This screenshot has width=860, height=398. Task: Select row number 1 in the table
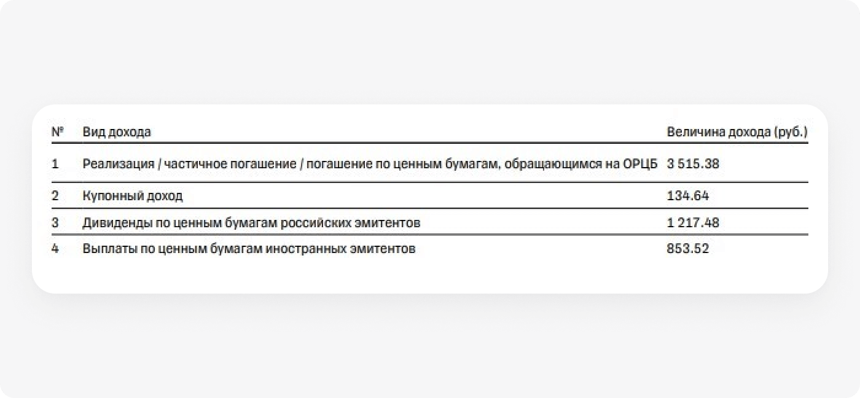coord(55,164)
